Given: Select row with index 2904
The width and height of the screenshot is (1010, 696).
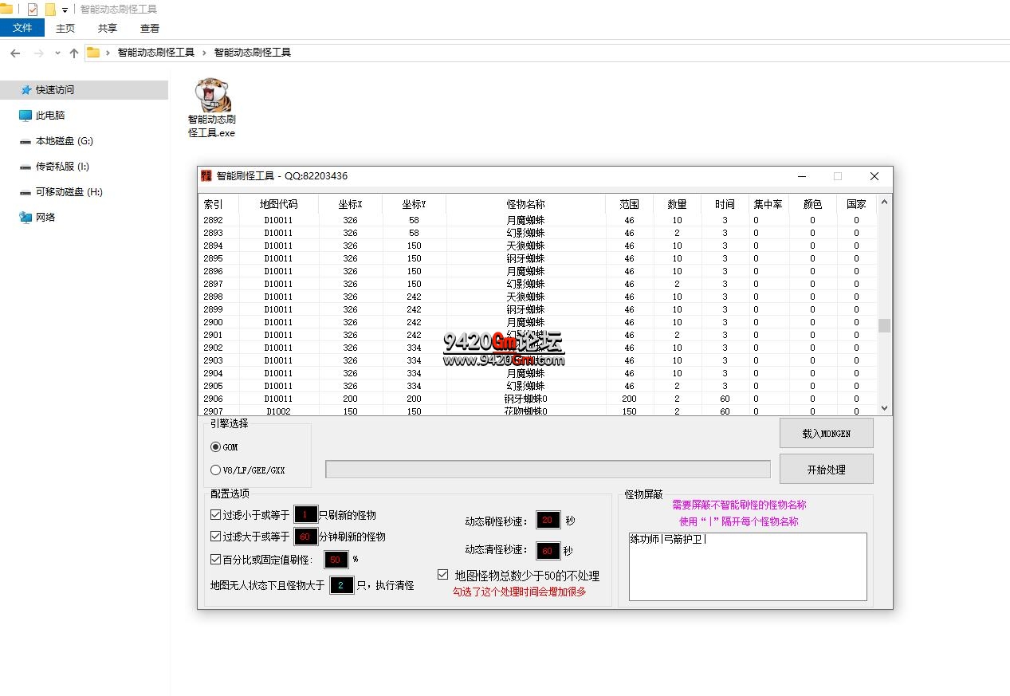Looking at the screenshot, I should 537,373.
